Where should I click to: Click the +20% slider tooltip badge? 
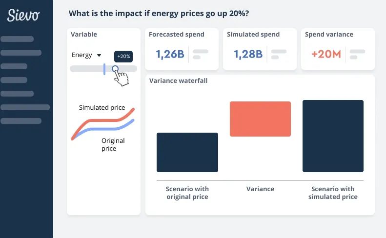pyautogui.click(x=123, y=56)
